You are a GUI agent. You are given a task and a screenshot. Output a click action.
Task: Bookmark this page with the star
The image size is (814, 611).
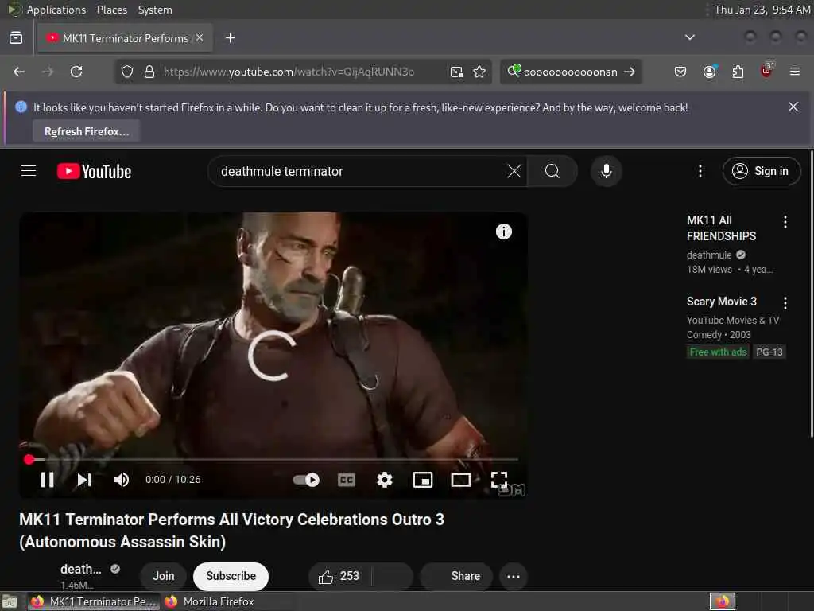tap(479, 72)
